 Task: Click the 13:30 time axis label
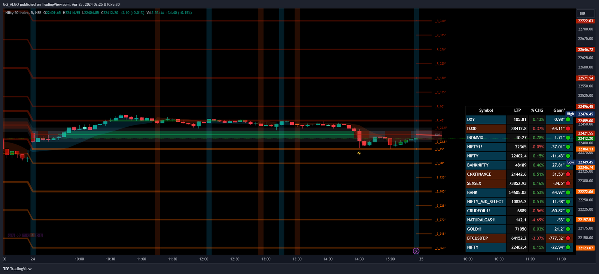297,259
